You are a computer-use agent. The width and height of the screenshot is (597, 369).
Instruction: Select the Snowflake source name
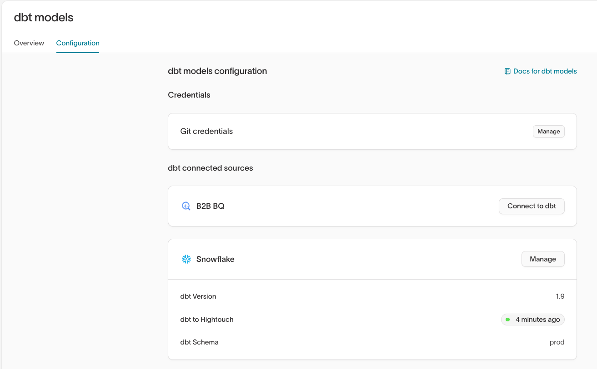point(215,259)
